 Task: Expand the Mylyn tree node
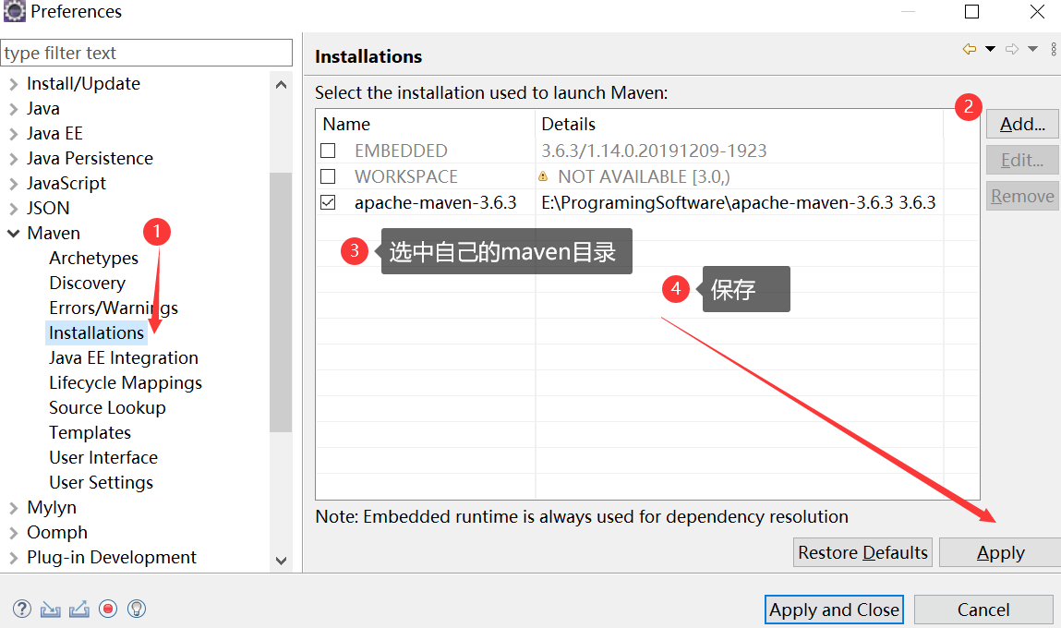point(14,508)
